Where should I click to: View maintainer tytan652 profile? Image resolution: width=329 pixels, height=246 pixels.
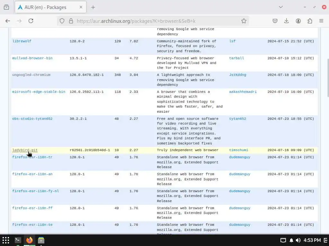[237, 119]
